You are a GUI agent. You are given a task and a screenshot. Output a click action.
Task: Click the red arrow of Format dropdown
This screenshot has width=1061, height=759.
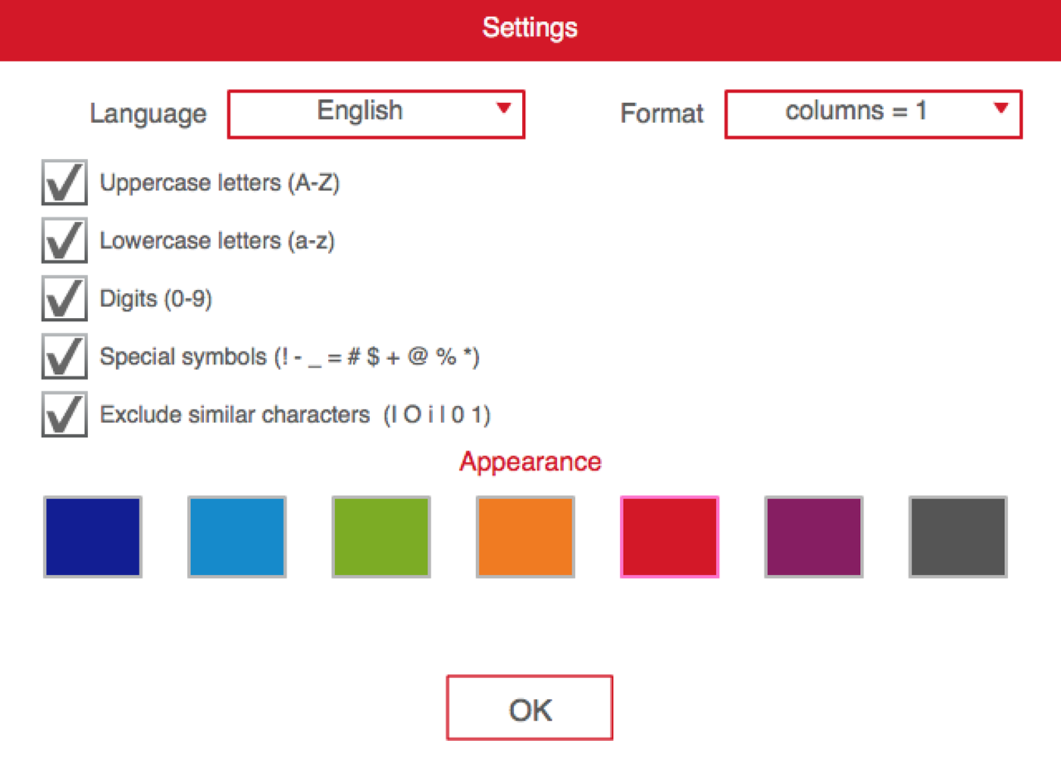pyautogui.click(x=1000, y=108)
